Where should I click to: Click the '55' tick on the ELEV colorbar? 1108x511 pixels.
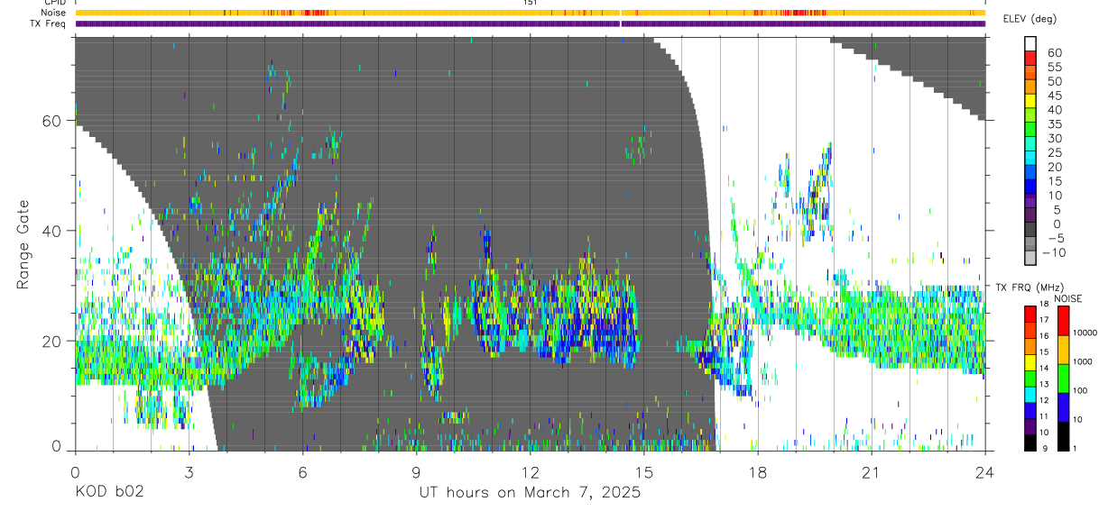coord(1054,67)
